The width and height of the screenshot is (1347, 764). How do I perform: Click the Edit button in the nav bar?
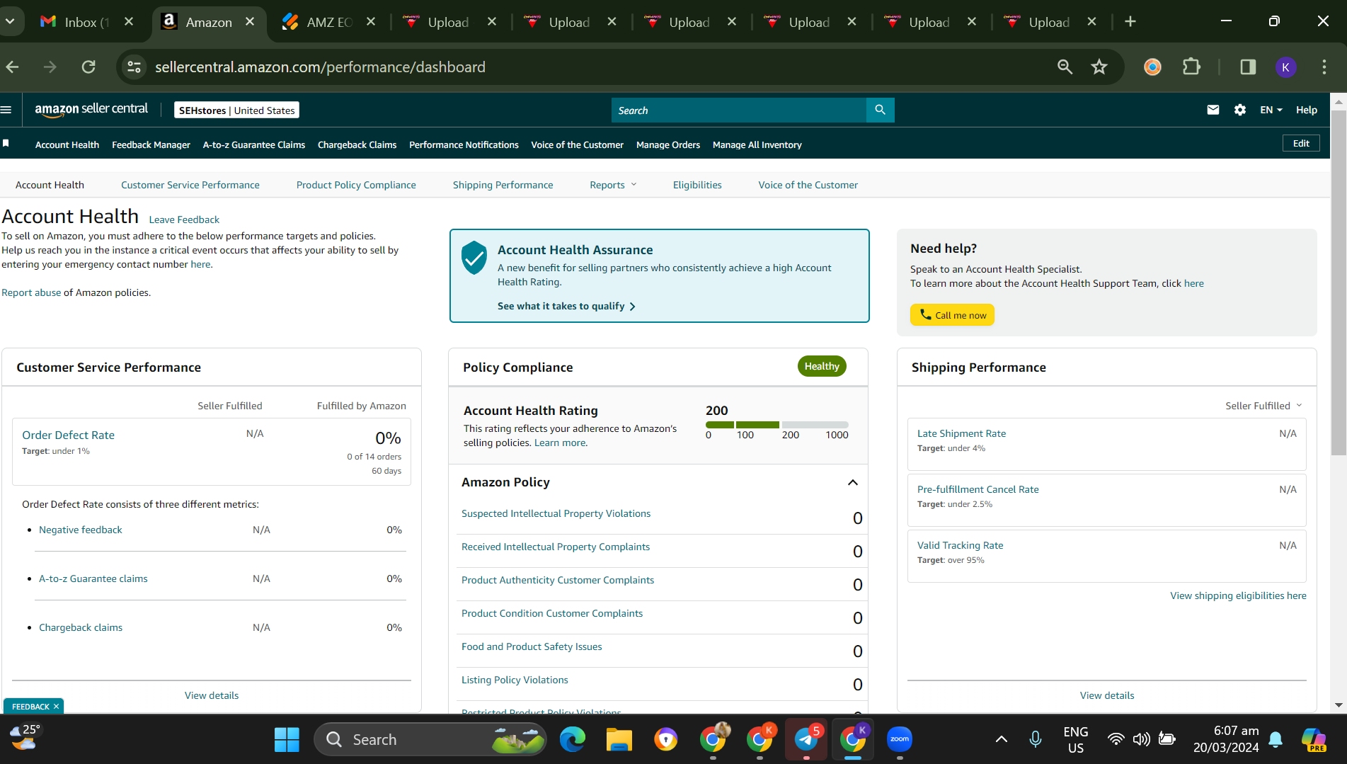pos(1301,143)
